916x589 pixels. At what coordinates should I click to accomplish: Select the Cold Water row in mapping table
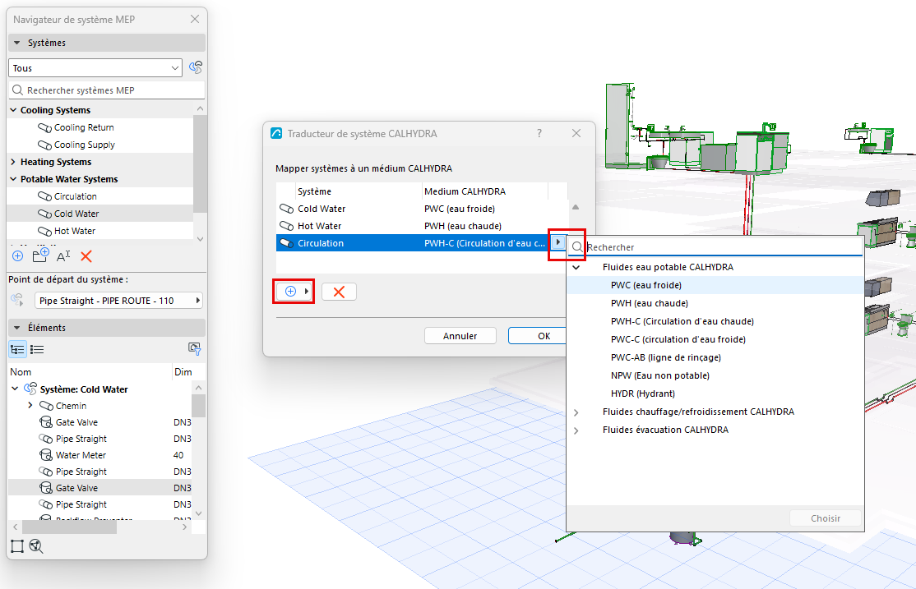pos(422,209)
